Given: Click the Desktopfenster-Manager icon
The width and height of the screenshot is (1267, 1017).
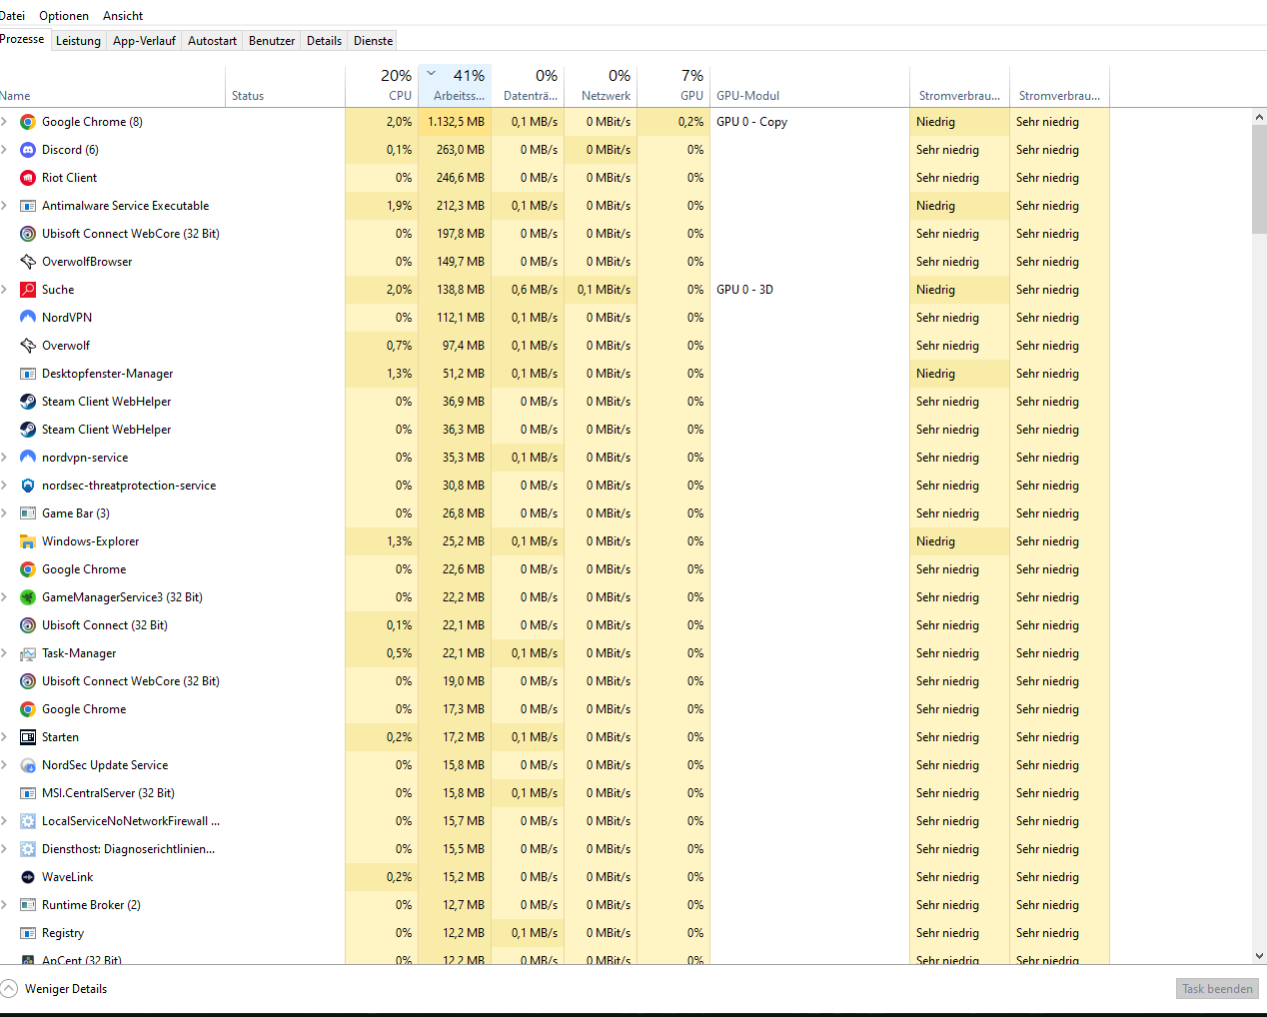Looking at the screenshot, I should (x=28, y=374).
